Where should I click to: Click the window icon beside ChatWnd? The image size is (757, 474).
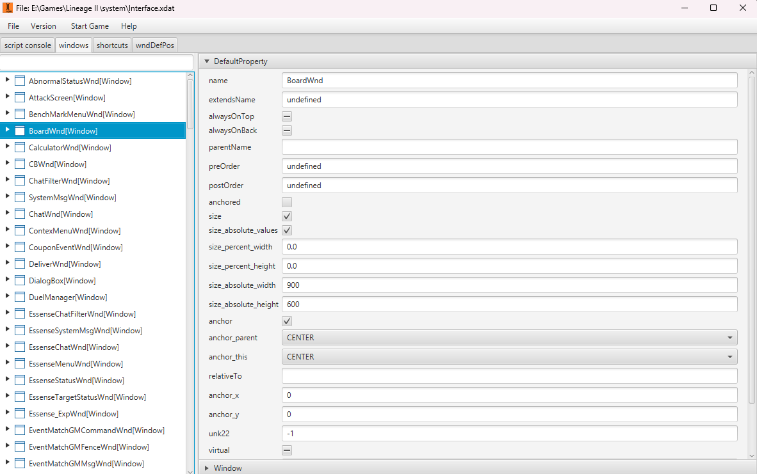pos(20,214)
